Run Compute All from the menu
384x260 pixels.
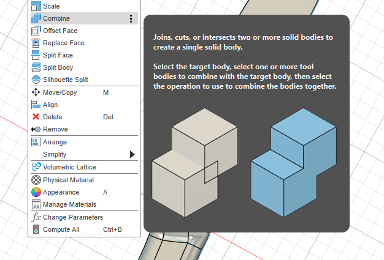(60, 229)
